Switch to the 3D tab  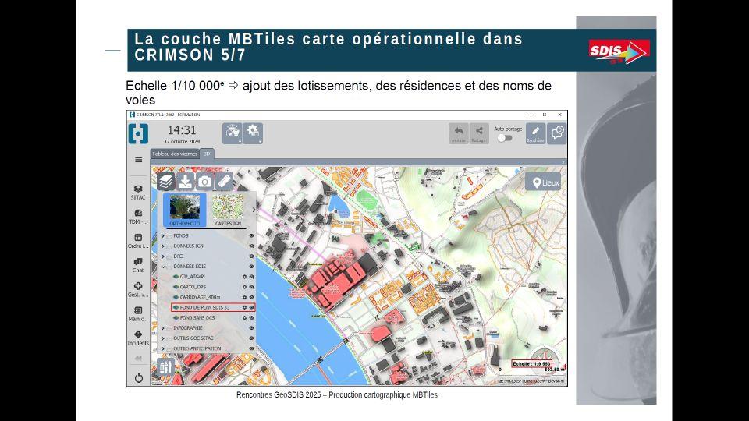click(x=207, y=154)
